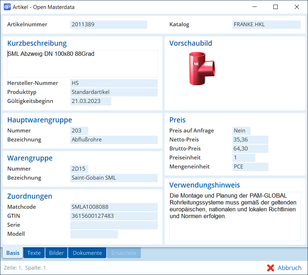Open the Bilder tab

[56, 253]
